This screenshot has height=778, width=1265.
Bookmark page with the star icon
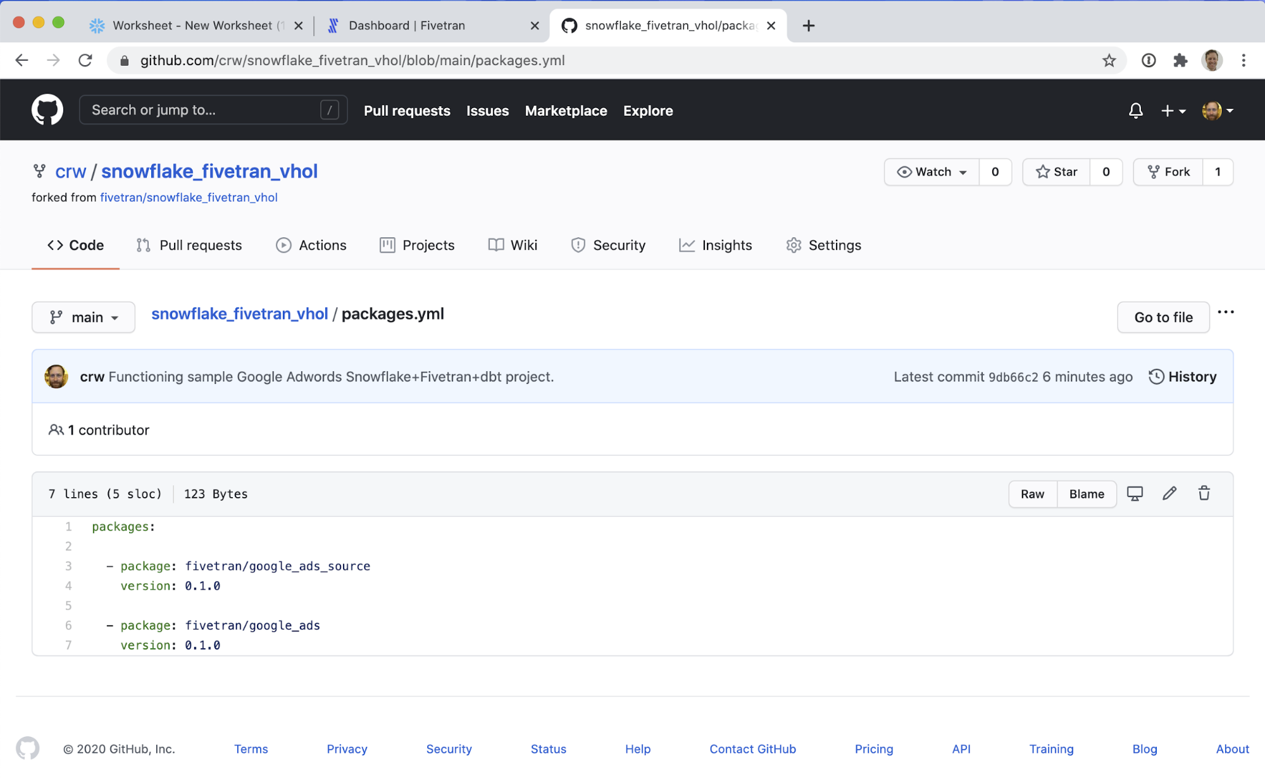point(1109,61)
